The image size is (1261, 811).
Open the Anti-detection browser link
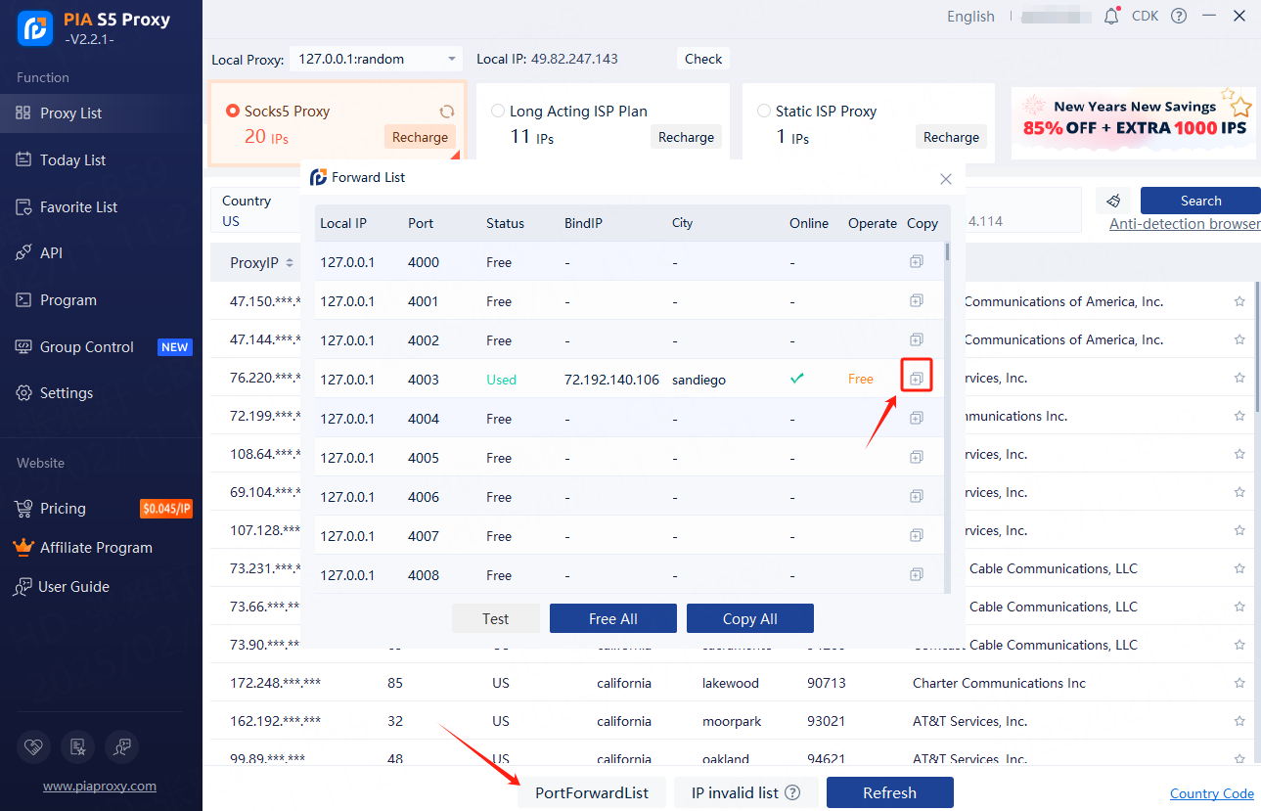tap(1184, 224)
